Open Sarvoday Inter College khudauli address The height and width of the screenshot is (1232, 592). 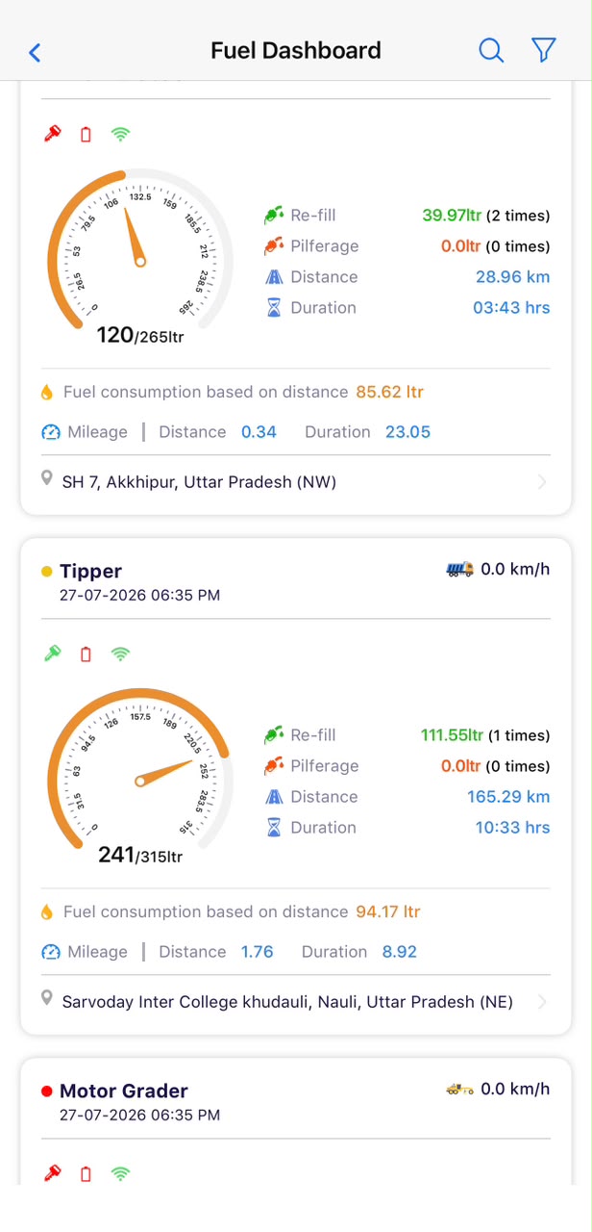point(287,1002)
